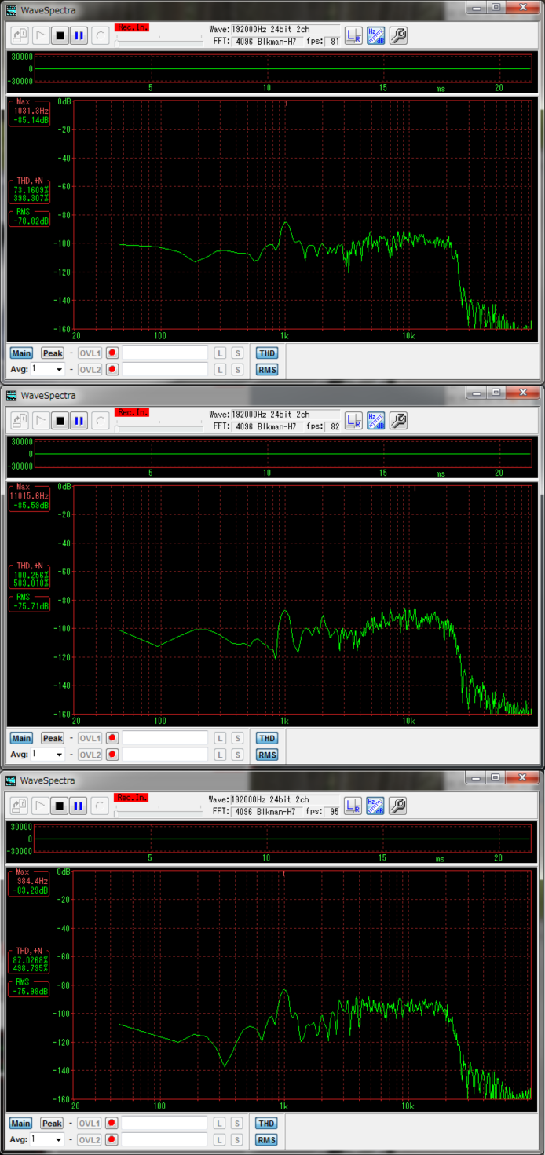Click the position slider in fps 95 window
The height and width of the screenshot is (1155, 545).
pyautogui.click(x=159, y=811)
